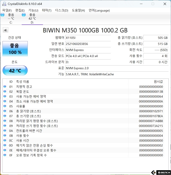Open the 파일(F) menu
The width and height of the screenshot is (171, 175).
pyautogui.click(x=7, y=10)
